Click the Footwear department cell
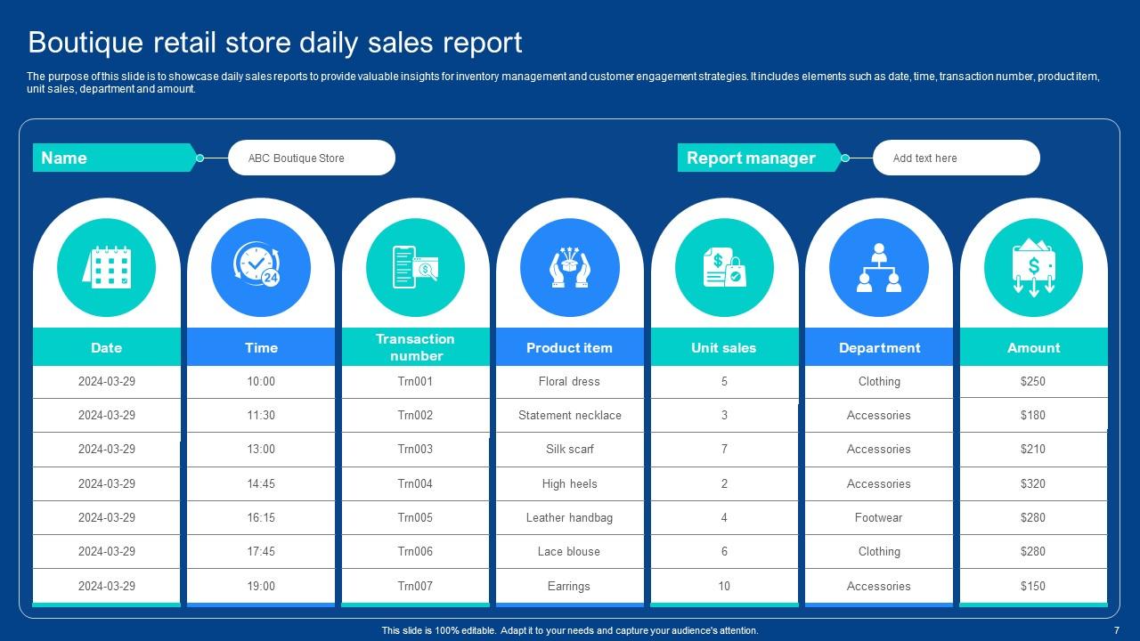The width and height of the screenshot is (1140, 641). [879, 517]
